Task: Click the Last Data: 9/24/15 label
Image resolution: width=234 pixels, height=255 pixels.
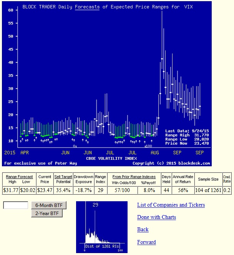Action: point(187,131)
